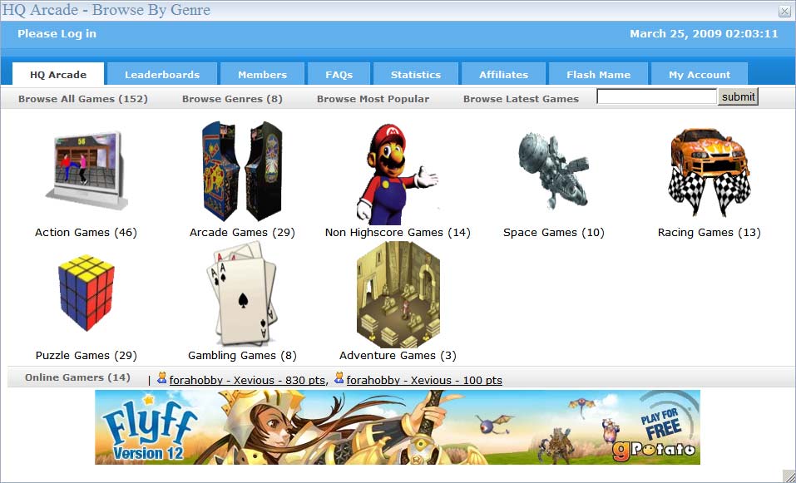
Task: Select the Mario Non Highscore Games image
Action: point(397,173)
